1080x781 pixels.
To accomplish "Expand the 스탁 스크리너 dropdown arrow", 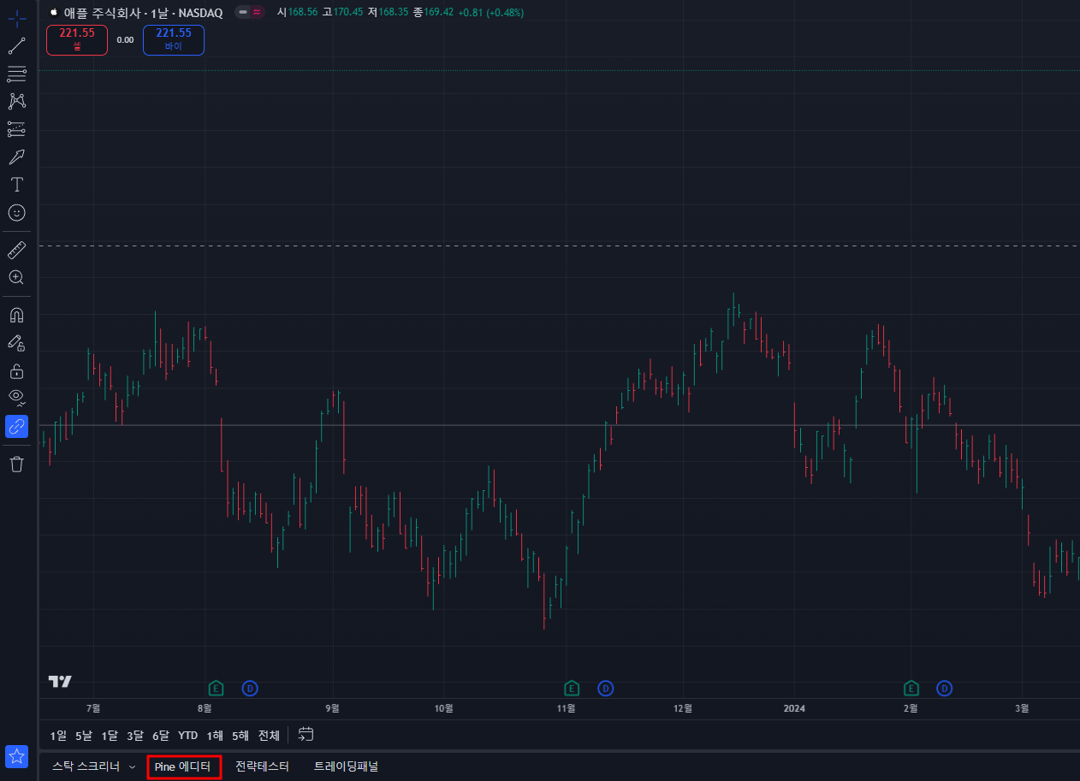I will point(132,767).
